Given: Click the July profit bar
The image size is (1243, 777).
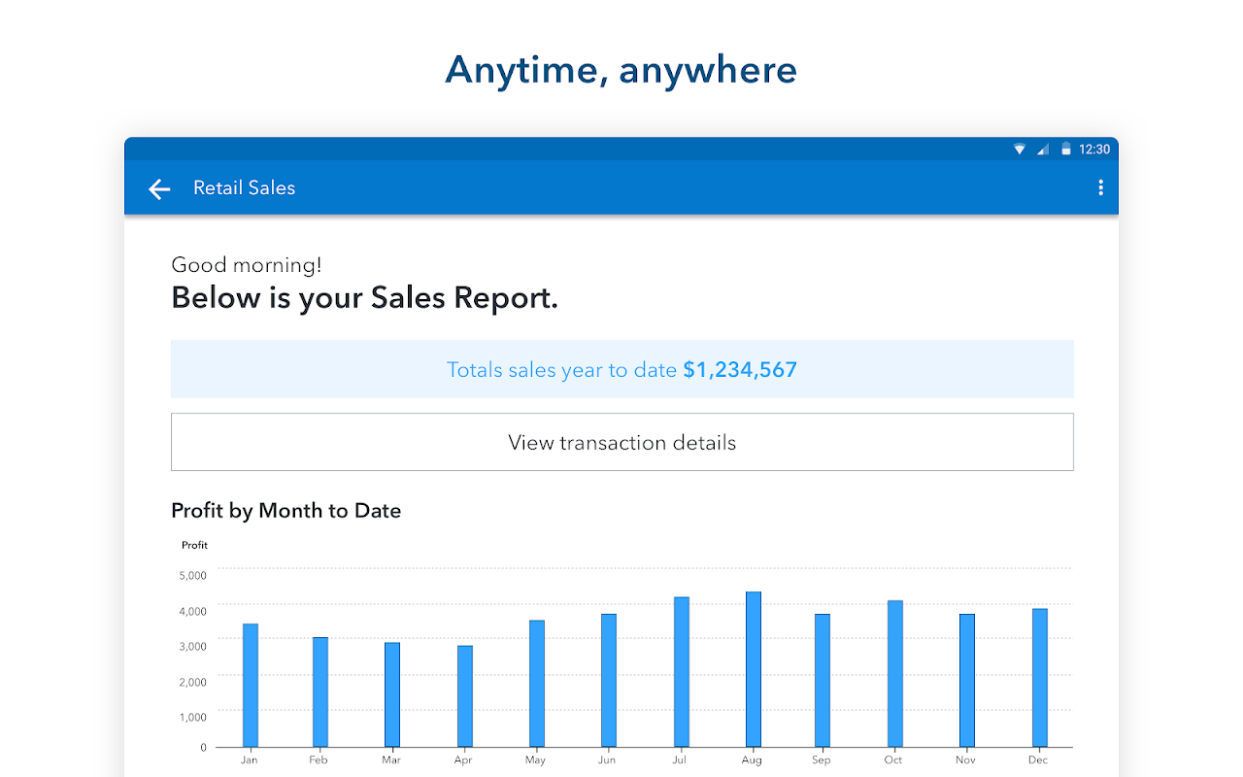Looking at the screenshot, I should tap(682, 672).
